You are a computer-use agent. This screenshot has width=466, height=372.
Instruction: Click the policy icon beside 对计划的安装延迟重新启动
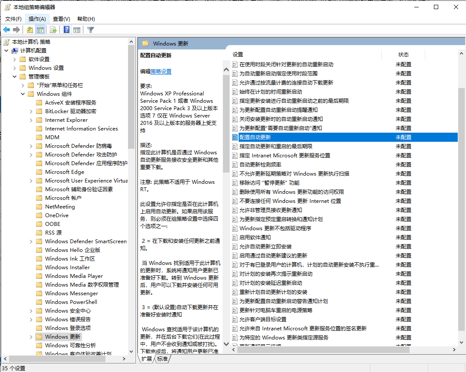[x=235, y=283]
